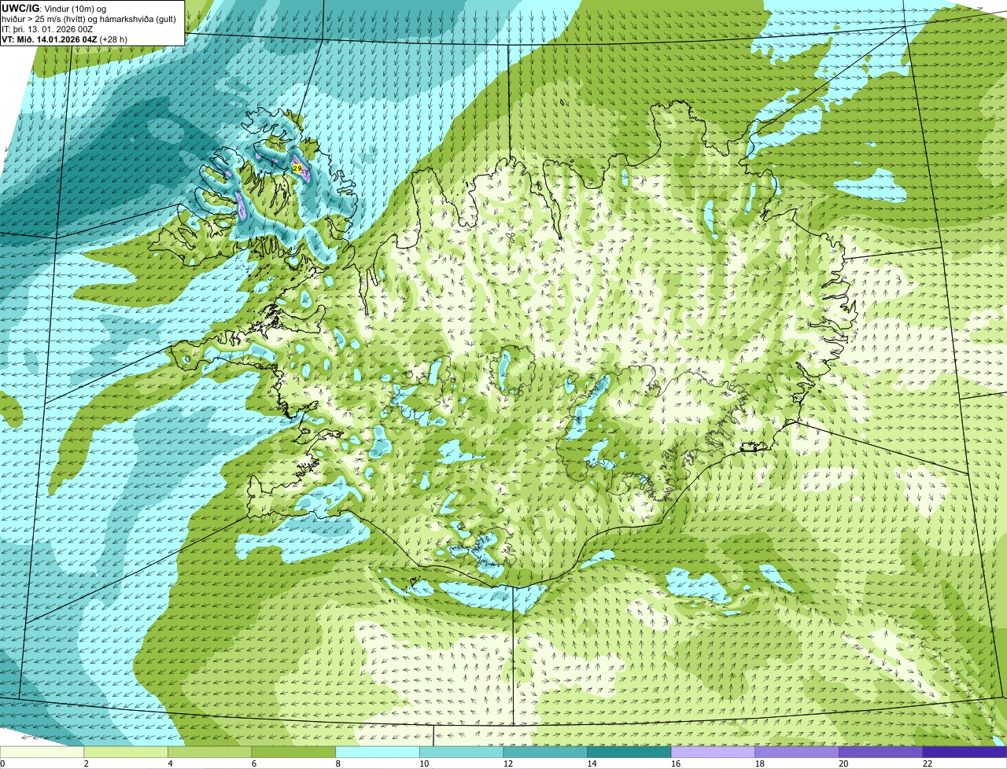The width and height of the screenshot is (1007, 769).
Task: Pick the light yellow-green 2–4 m/s legend swatch
Action: click(x=126, y=752)
